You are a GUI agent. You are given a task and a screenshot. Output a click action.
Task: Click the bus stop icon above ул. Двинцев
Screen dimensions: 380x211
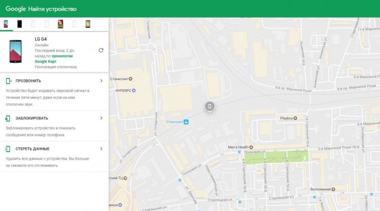coord(180,180)
